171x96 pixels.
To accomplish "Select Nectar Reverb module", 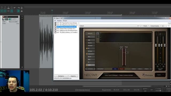I will tap(90, 57).
